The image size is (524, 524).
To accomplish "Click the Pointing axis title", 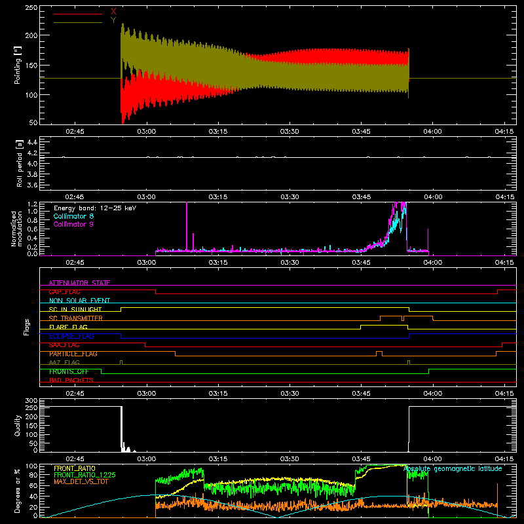I will coord(18,65).
